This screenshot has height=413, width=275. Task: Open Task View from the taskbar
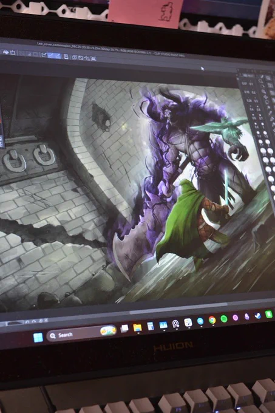pos(124,328)
